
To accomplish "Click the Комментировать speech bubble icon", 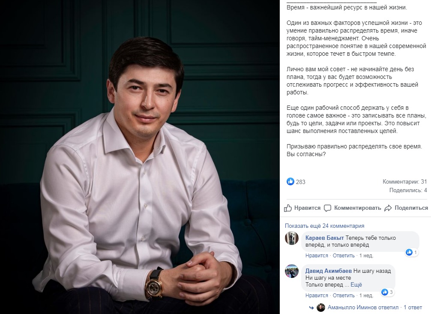I will point(327,208).
